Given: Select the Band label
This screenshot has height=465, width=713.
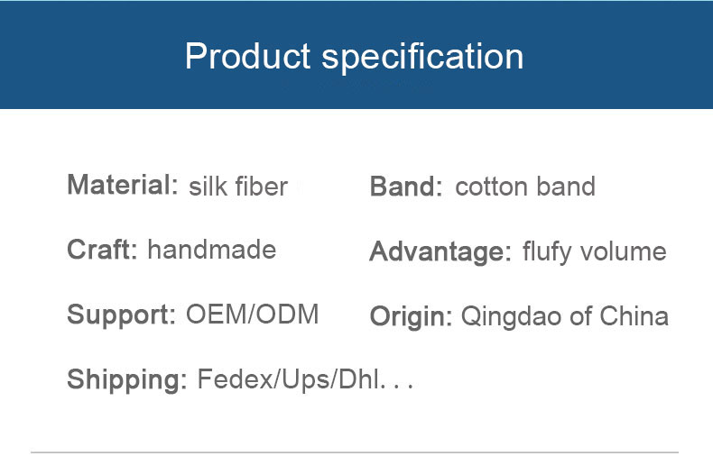Looking at the screenshot, I should coord(405,187).
